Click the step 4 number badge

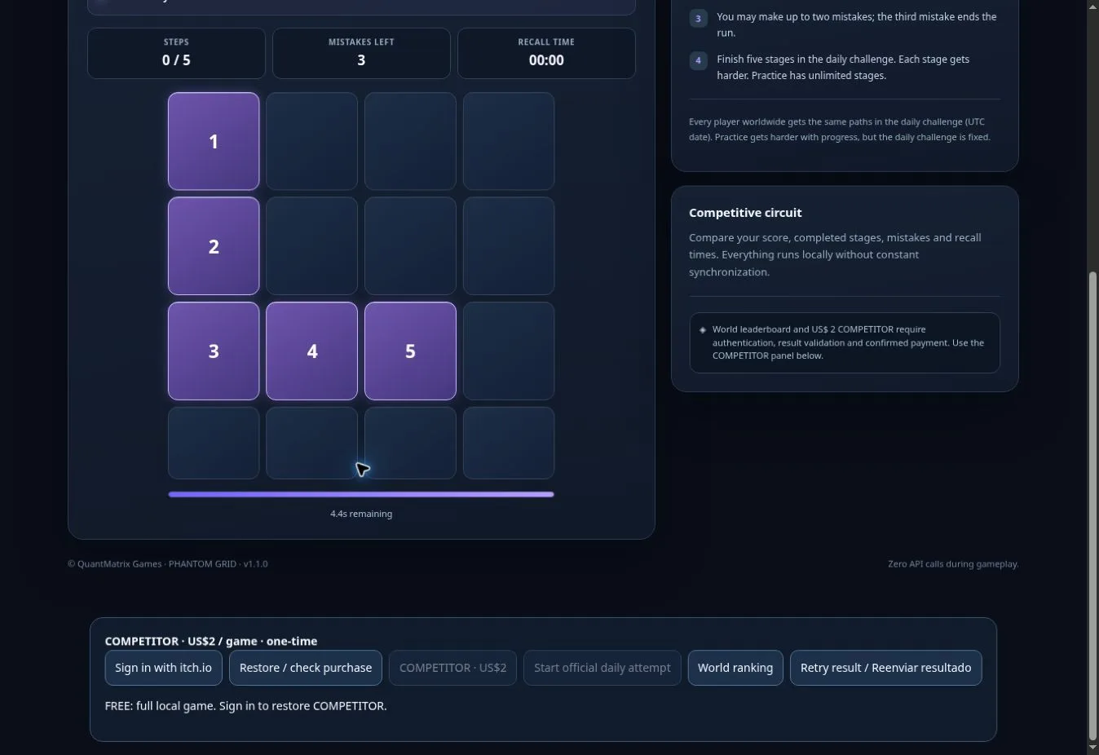[x=698, y=60]
